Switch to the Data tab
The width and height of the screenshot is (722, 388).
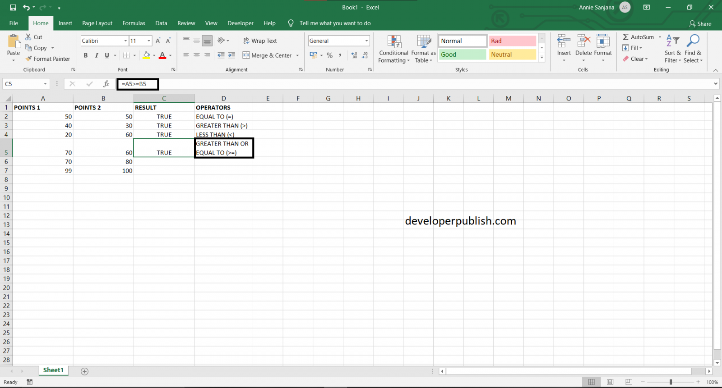tap(161, 23)
